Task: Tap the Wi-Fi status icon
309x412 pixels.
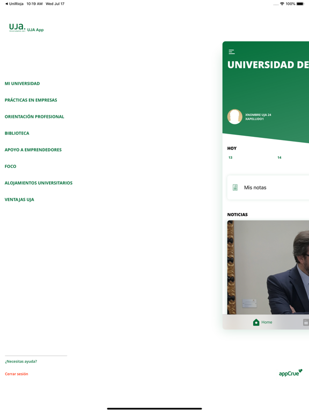Action: pyautogui.click(x=282, y=4)
